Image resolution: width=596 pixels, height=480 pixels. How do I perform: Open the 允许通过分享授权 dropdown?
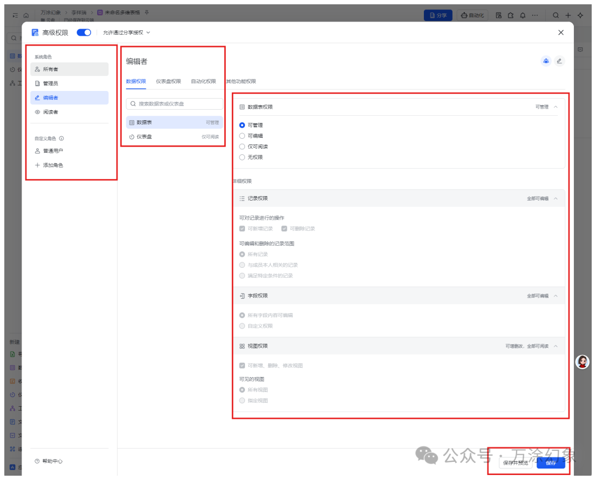[x=126, y=33]
